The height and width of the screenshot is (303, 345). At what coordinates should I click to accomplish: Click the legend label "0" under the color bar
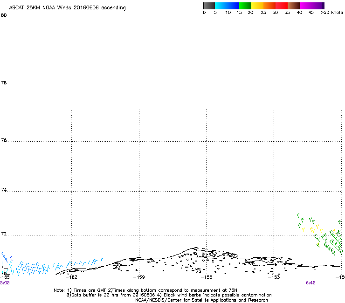[204, 13]
